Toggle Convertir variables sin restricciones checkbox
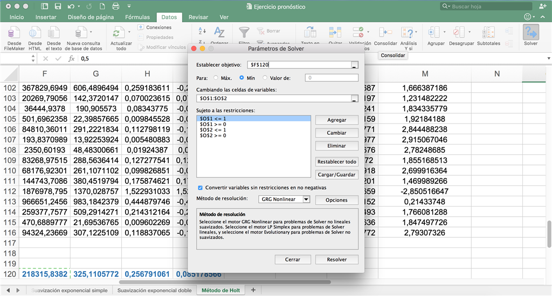 [201, 188]
